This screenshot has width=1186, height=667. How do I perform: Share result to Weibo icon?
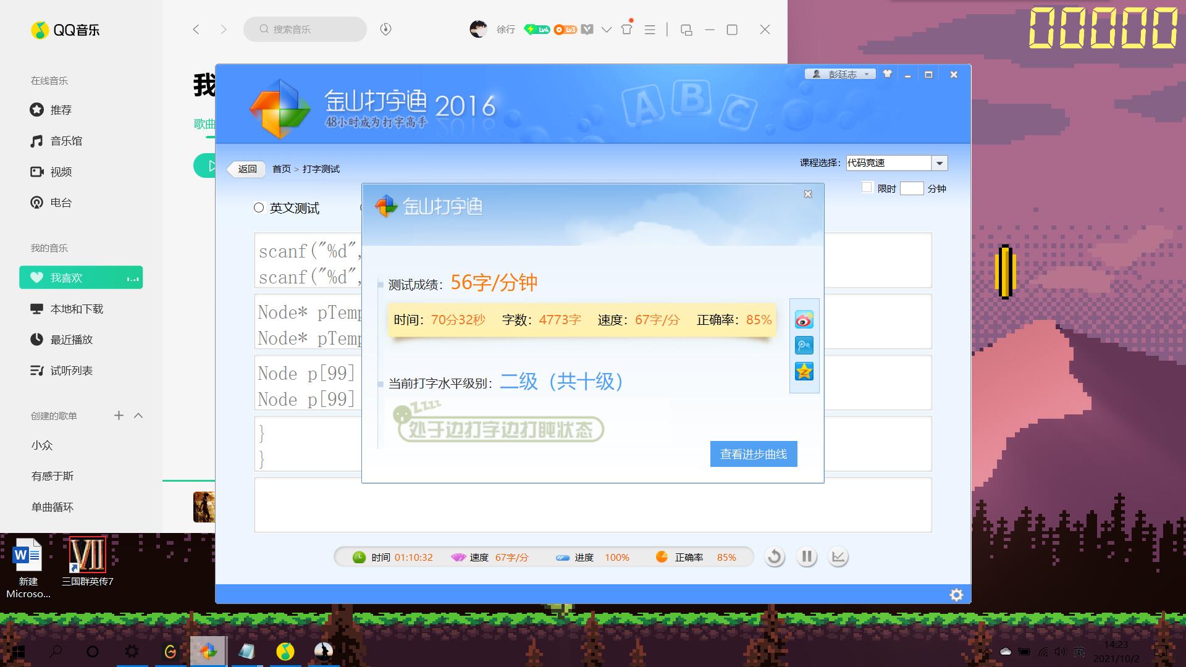click(x=804, y=320)
